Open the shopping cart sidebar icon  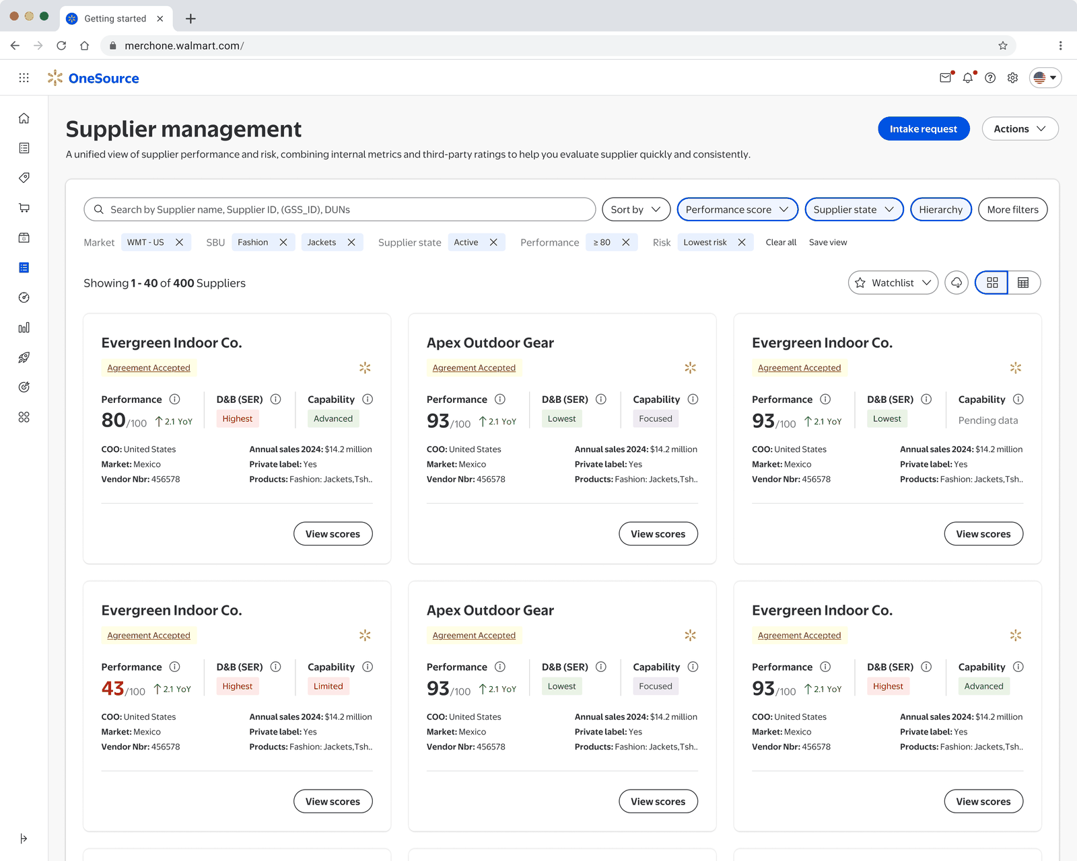(x=24, y=208)
